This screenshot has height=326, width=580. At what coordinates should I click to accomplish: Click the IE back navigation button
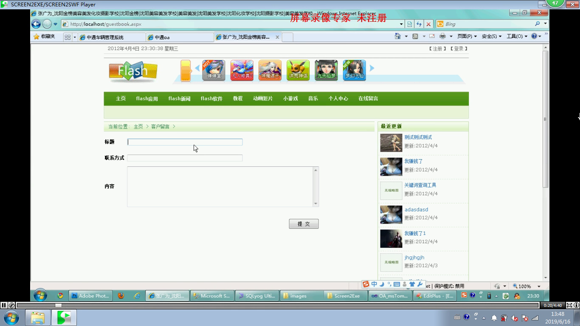click(36, 24)
